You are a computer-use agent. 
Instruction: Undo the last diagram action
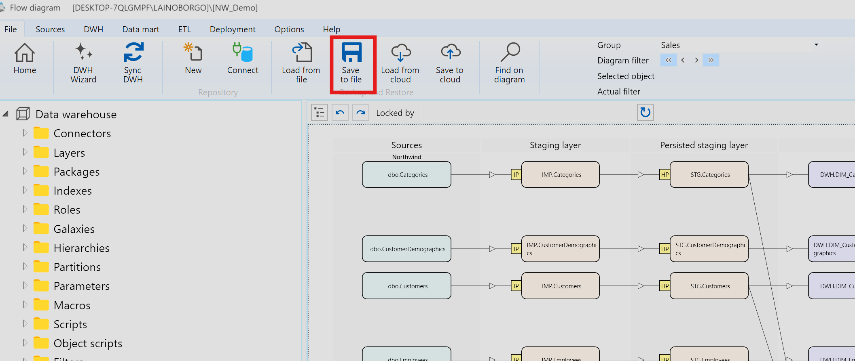click(x=340, y=112)
